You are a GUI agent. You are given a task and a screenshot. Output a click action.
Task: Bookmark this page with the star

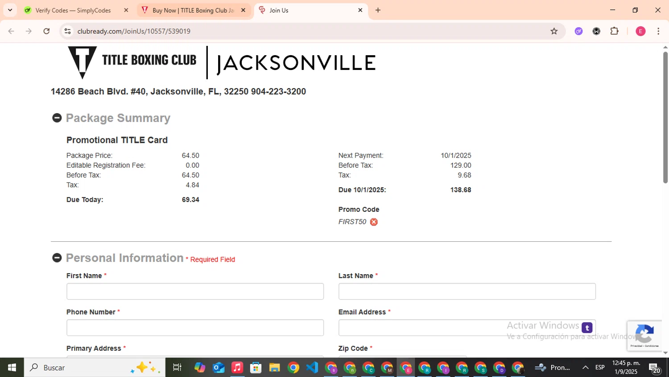554,31
